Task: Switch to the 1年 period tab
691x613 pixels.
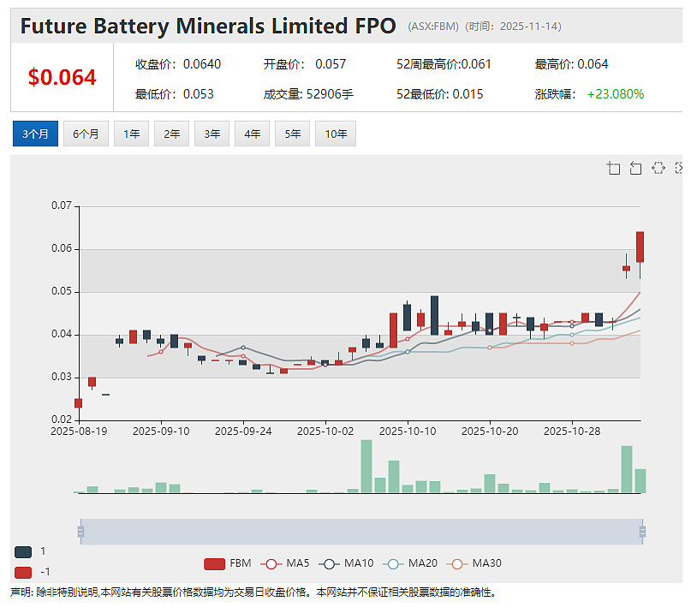Action: pyautogui.click(x=131, y=134)
